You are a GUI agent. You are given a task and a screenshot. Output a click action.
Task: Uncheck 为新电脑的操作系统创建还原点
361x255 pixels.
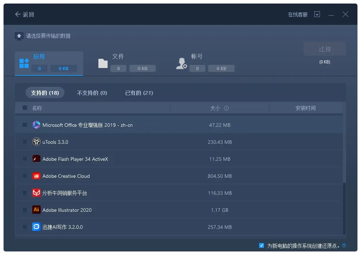pyautogui.click(x=261, y=245)
